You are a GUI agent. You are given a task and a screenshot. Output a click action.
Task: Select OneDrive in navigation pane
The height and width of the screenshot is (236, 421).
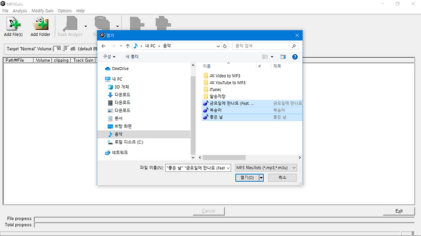tap(117, 69)
